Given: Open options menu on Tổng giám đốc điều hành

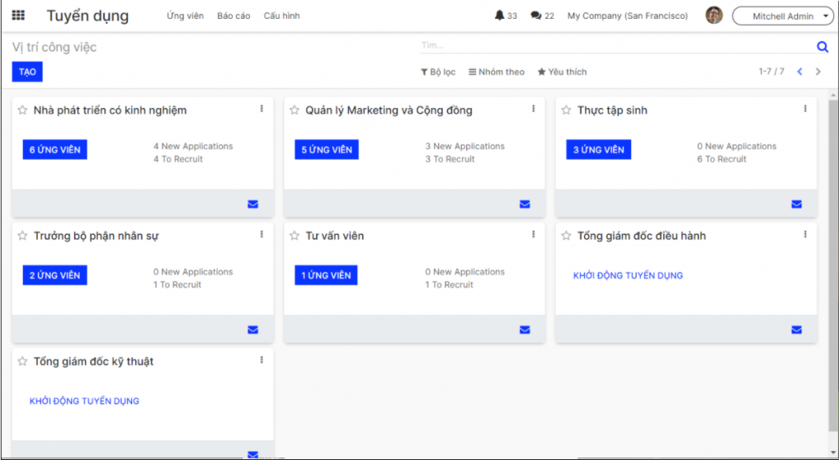Looking at the screenshot, I should (x=805, y=234).
